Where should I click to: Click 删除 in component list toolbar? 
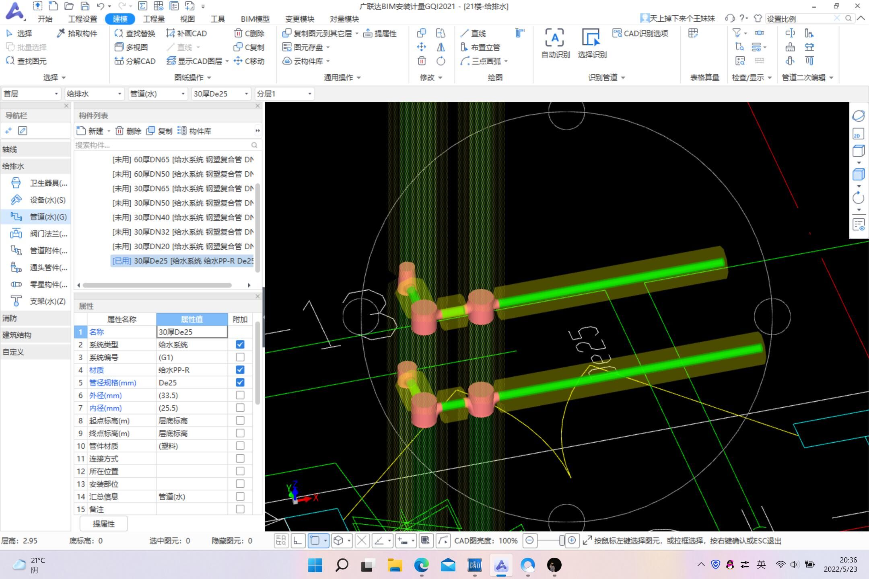(128, 131)
